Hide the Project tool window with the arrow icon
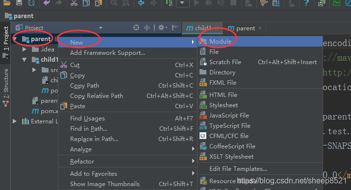 pos(175,27)
